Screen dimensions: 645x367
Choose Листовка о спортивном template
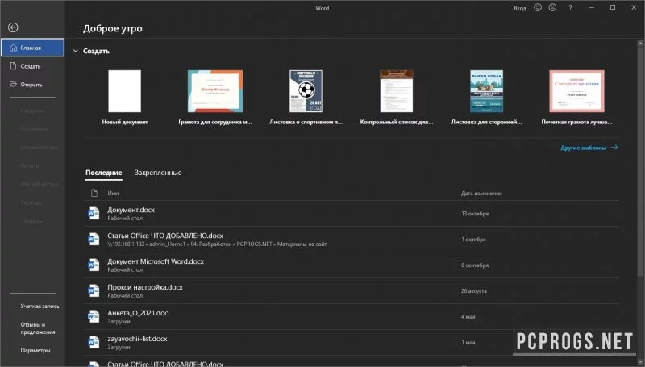pyautogui.click(x=306, y=98)
